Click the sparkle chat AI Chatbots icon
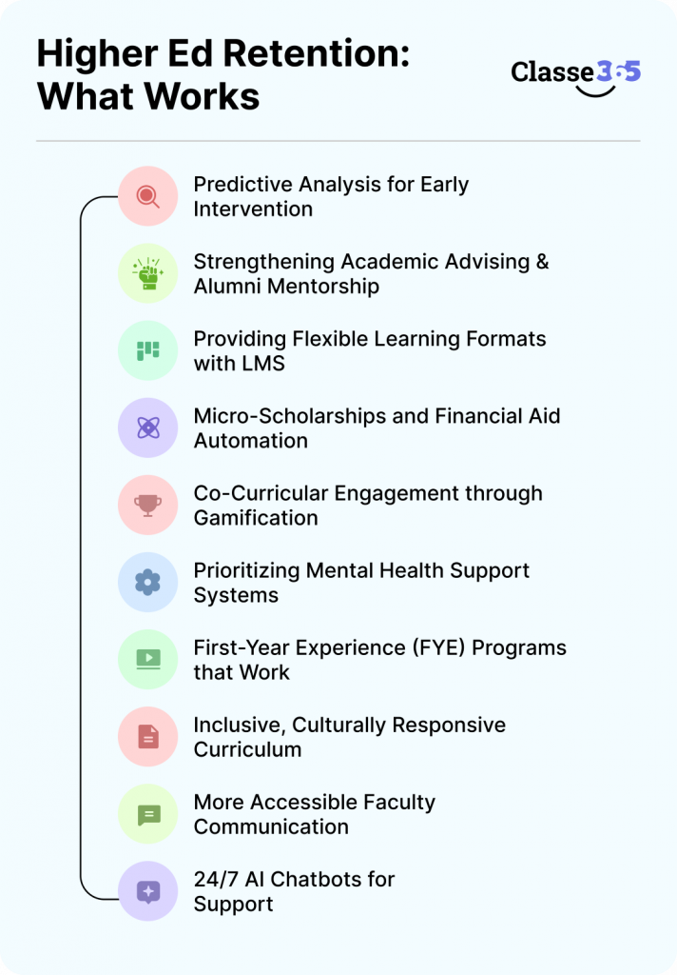 147,891
